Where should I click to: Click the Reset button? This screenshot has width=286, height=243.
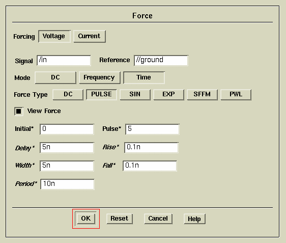click(120, 219)
